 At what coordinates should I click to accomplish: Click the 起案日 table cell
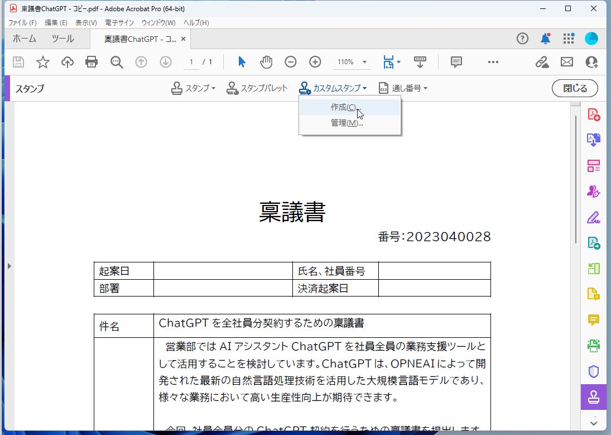tap(124, 271)
